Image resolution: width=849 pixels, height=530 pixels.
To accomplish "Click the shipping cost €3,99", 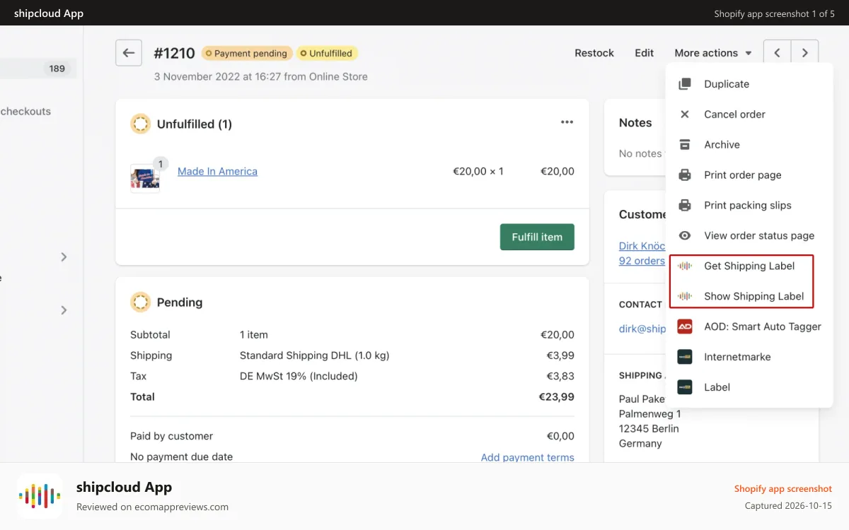I will point(560,355).
